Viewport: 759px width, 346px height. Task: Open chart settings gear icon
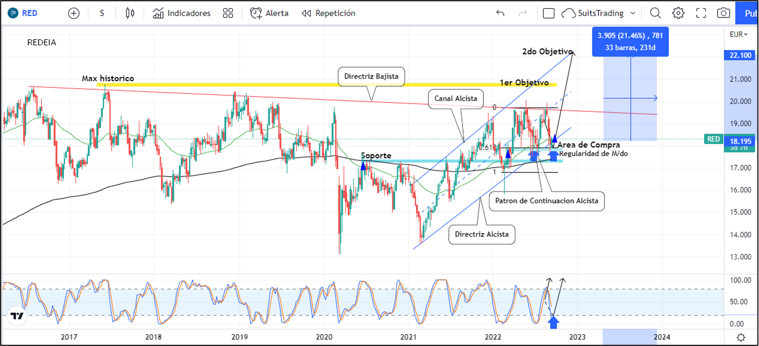(x=678, y=13)
